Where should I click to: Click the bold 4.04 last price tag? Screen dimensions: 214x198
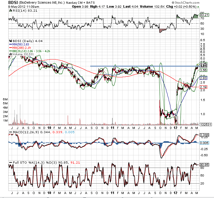pyautogui.click(x=204, y=66)
